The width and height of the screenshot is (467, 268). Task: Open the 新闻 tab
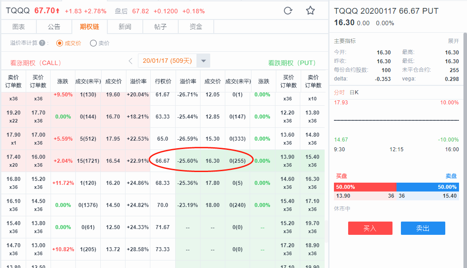coord(125,27)
